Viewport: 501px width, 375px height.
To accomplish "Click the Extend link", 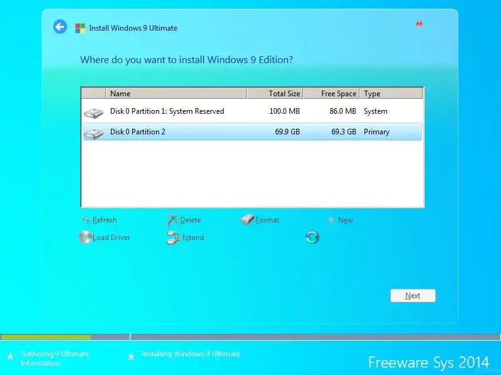I will [x=193, y=237].
